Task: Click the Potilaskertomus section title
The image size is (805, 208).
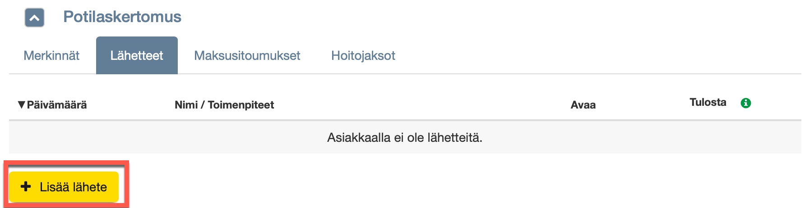Action: (122, 17)
